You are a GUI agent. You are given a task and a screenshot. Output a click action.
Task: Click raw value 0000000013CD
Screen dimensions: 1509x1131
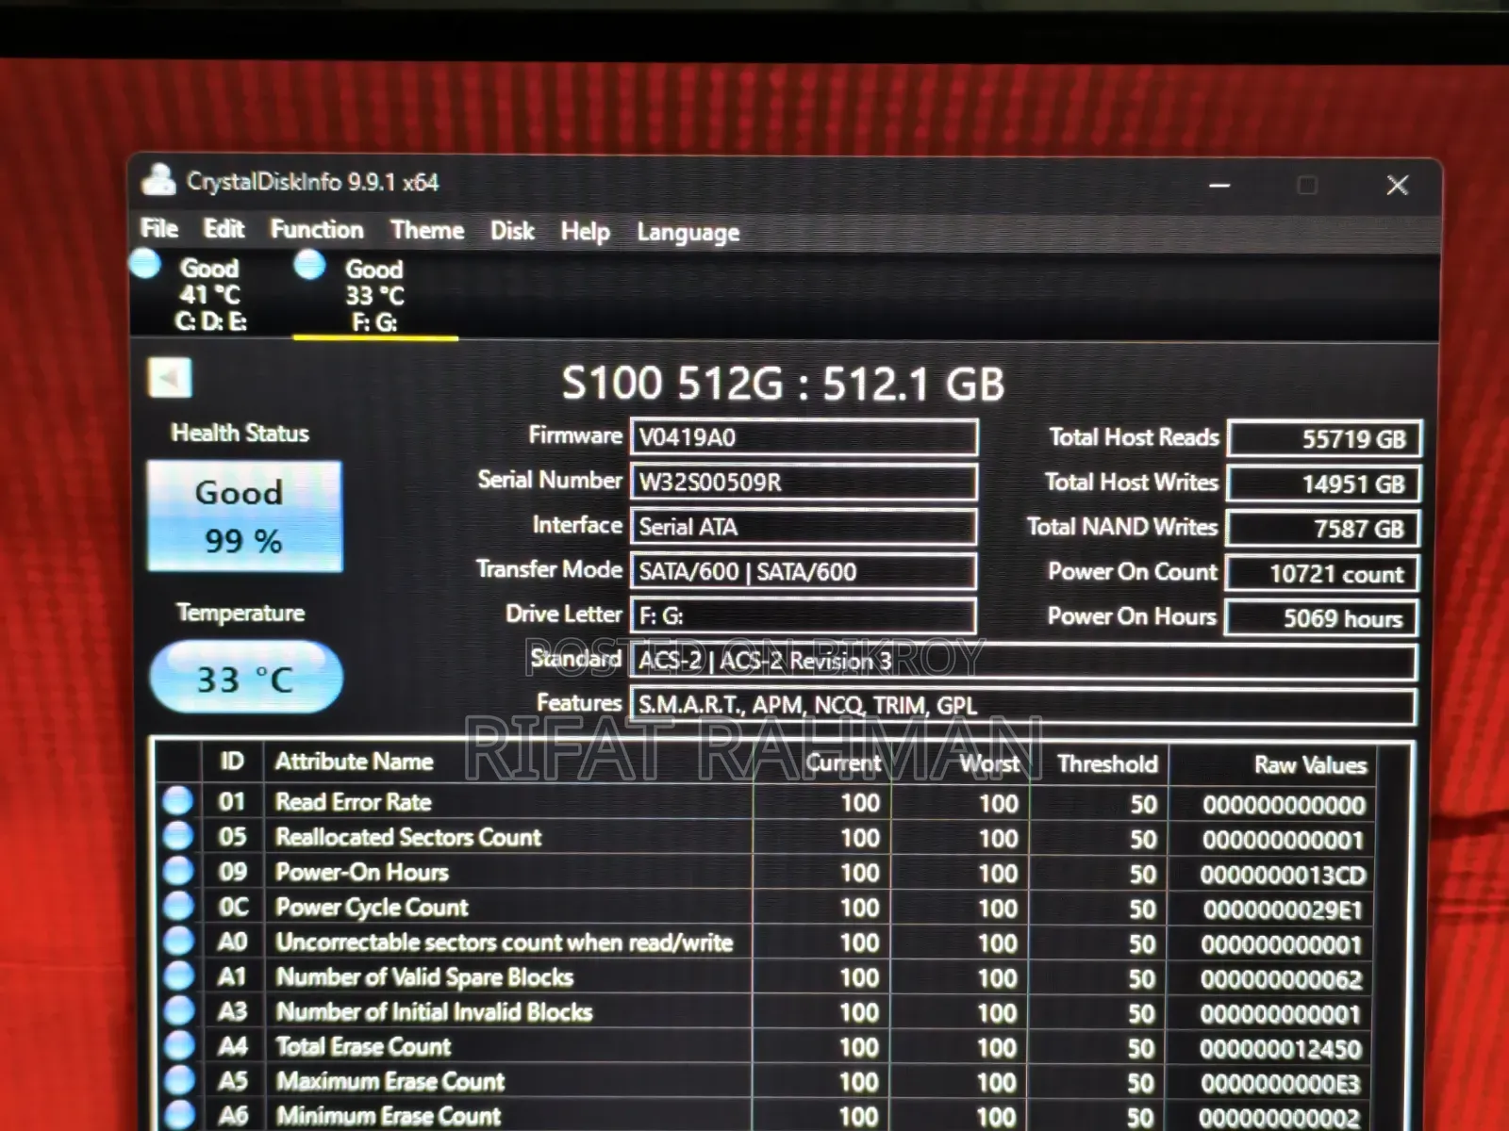click(1283, 876)
